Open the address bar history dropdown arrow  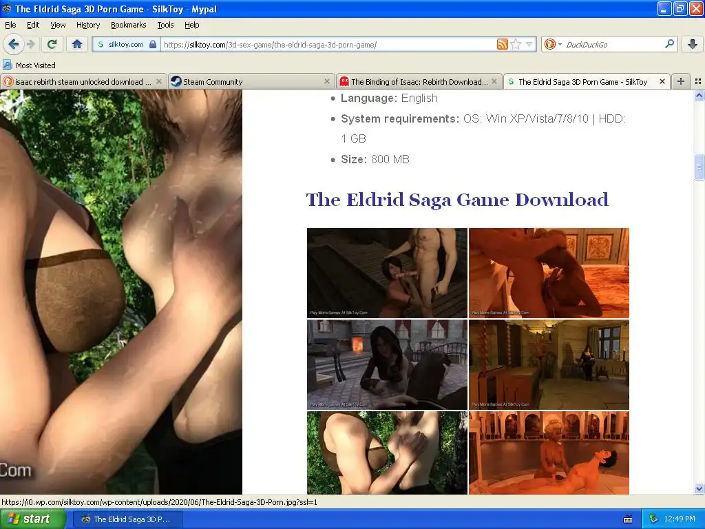[529, 44]
